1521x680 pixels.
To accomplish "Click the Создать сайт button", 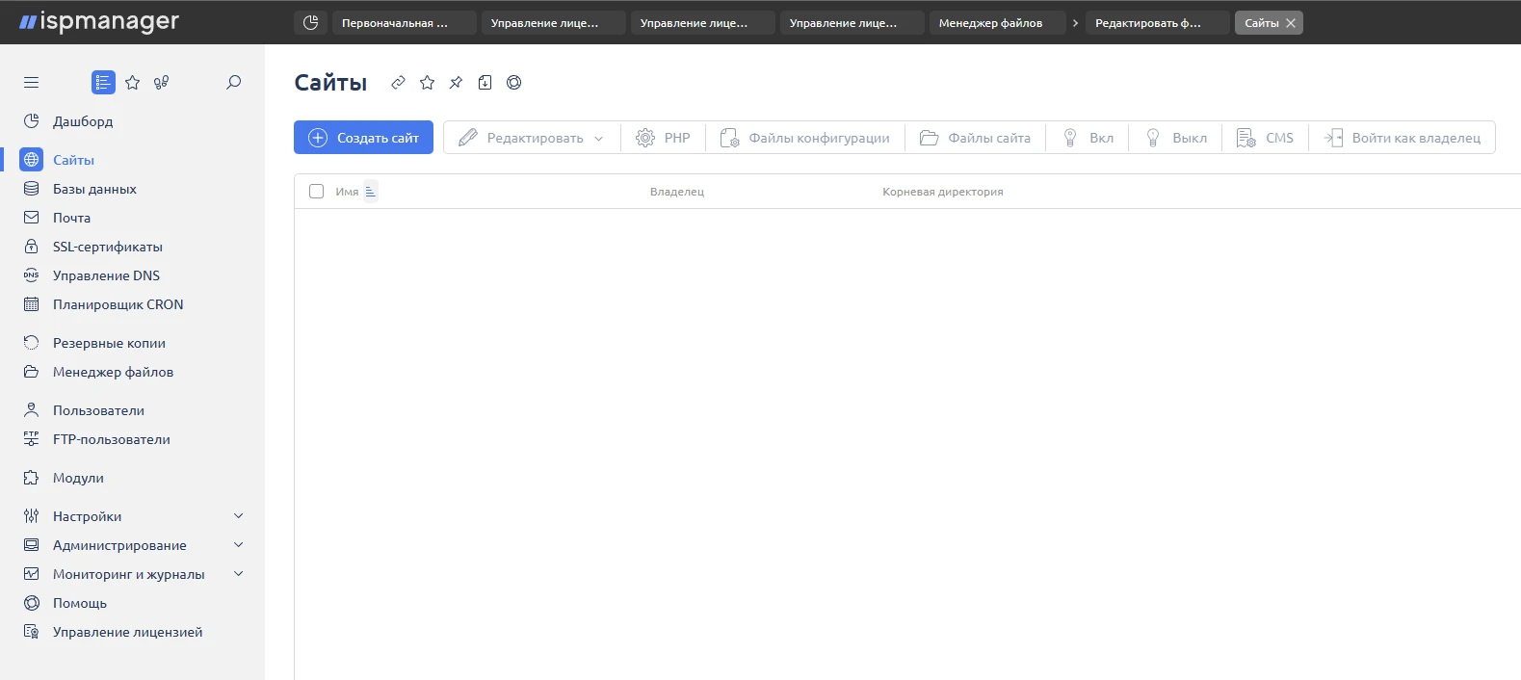I will pyautogui.click(x=363, y=138).
